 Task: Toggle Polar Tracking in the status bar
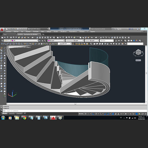click(96, 114)
